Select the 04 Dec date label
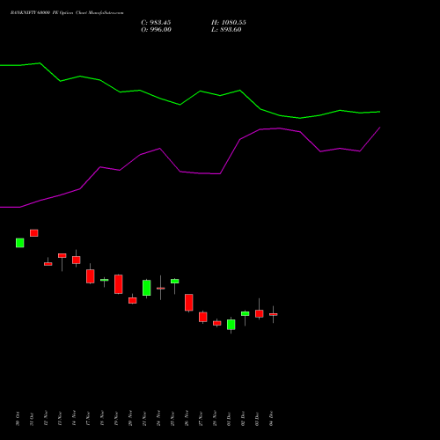 tap(271, 419)
